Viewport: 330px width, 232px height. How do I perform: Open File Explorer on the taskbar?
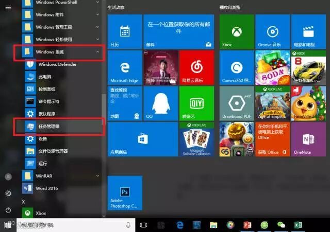(213, 225)
